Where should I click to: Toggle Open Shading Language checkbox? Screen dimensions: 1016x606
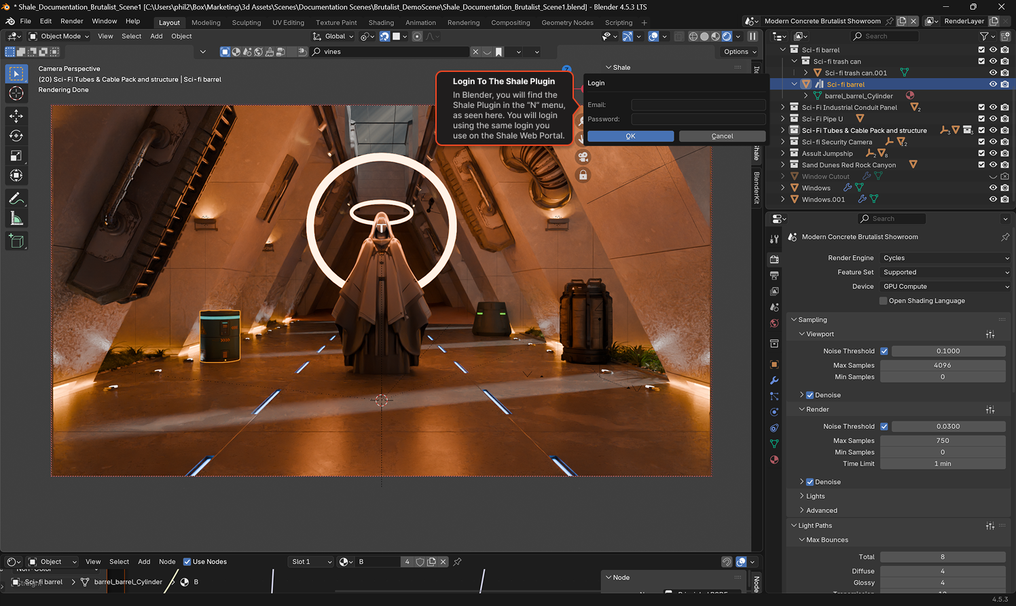coord(883,301)
